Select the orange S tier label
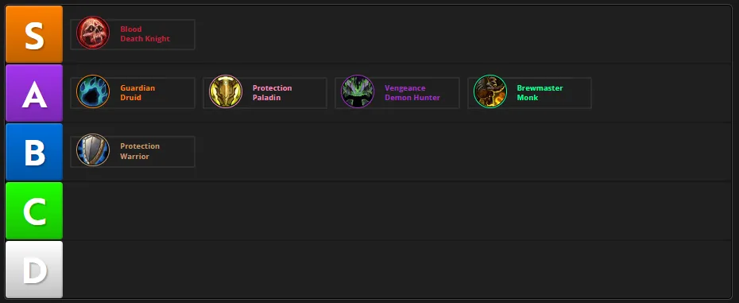Screen dimensions: 739x303 pyautogui.click(x=34, y=34)
